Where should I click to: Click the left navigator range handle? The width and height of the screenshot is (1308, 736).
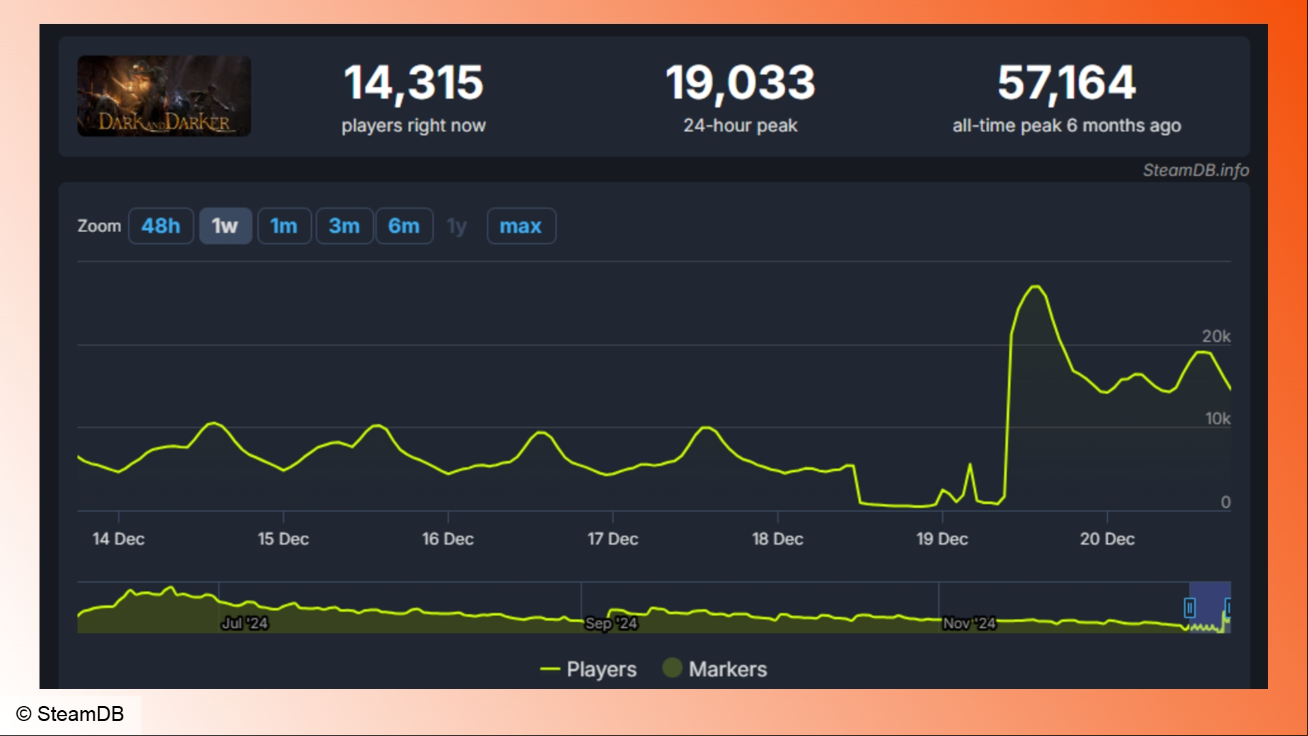pos(1190,607)
